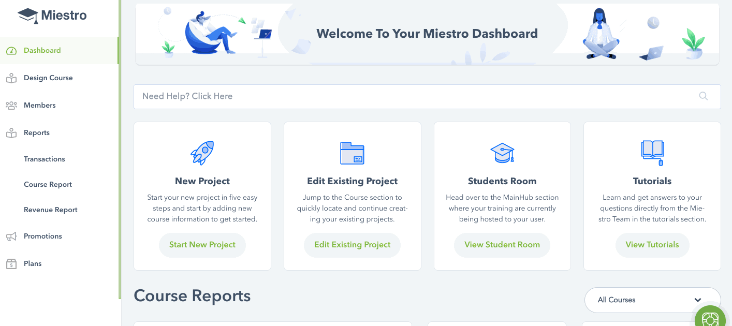Image resolution: width=732 pixels, height=326 pixels.
Task: Open the Revenue Report submenu item
Action: (x=51, y=210)
